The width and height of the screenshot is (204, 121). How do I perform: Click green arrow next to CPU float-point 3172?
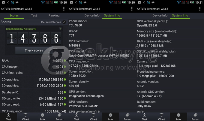coord(65,73)
